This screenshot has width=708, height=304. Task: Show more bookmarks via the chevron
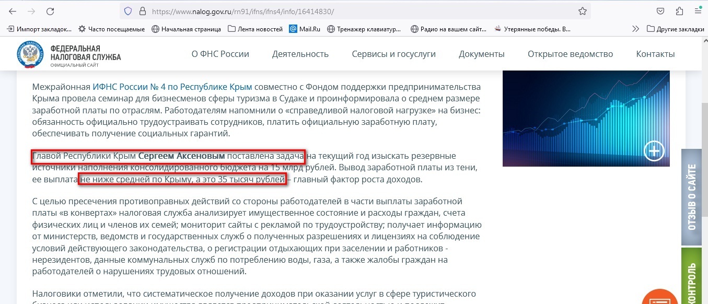(635, 29)
